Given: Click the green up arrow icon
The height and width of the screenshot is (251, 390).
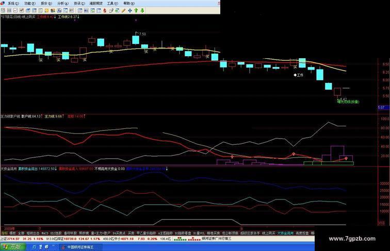Looking at the screenshot, I should [136, 10].
